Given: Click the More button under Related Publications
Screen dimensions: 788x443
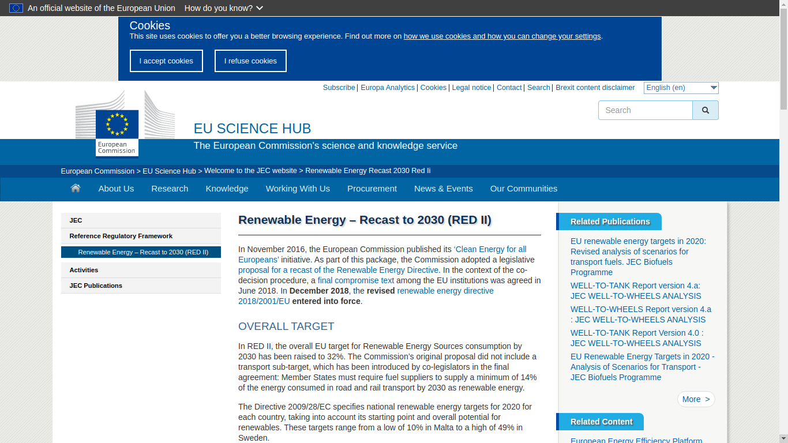Looking at the screenshot, I should pos(696,399).
